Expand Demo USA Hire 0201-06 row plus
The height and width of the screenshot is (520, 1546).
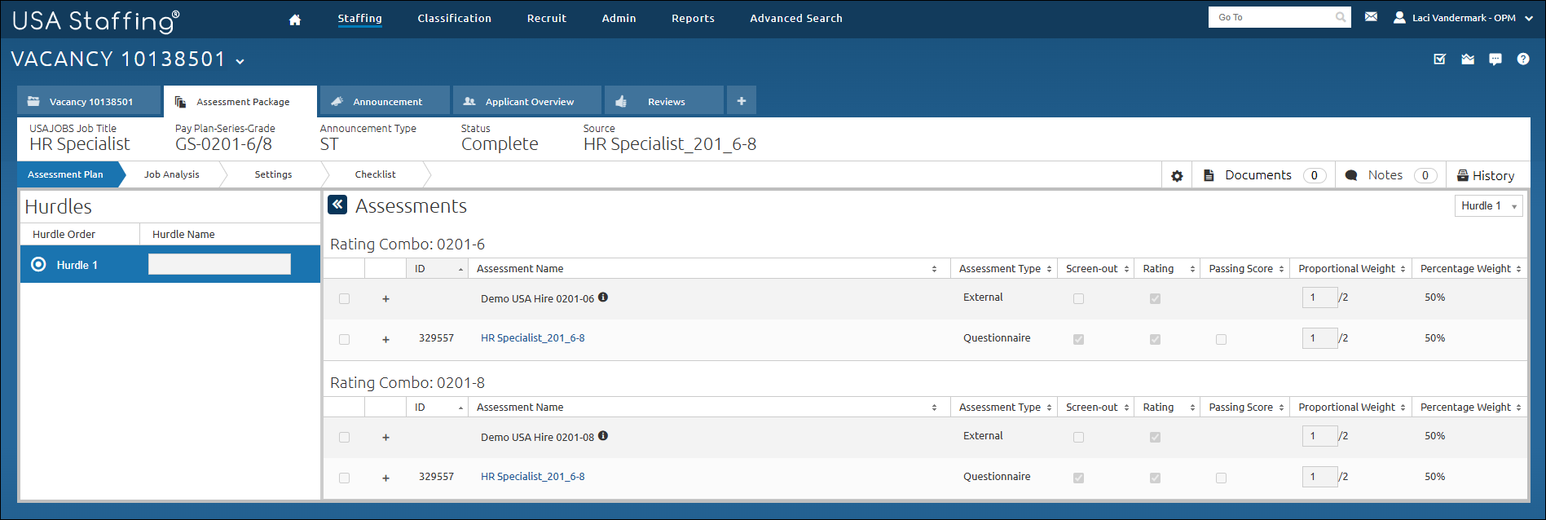pos(385,299)
